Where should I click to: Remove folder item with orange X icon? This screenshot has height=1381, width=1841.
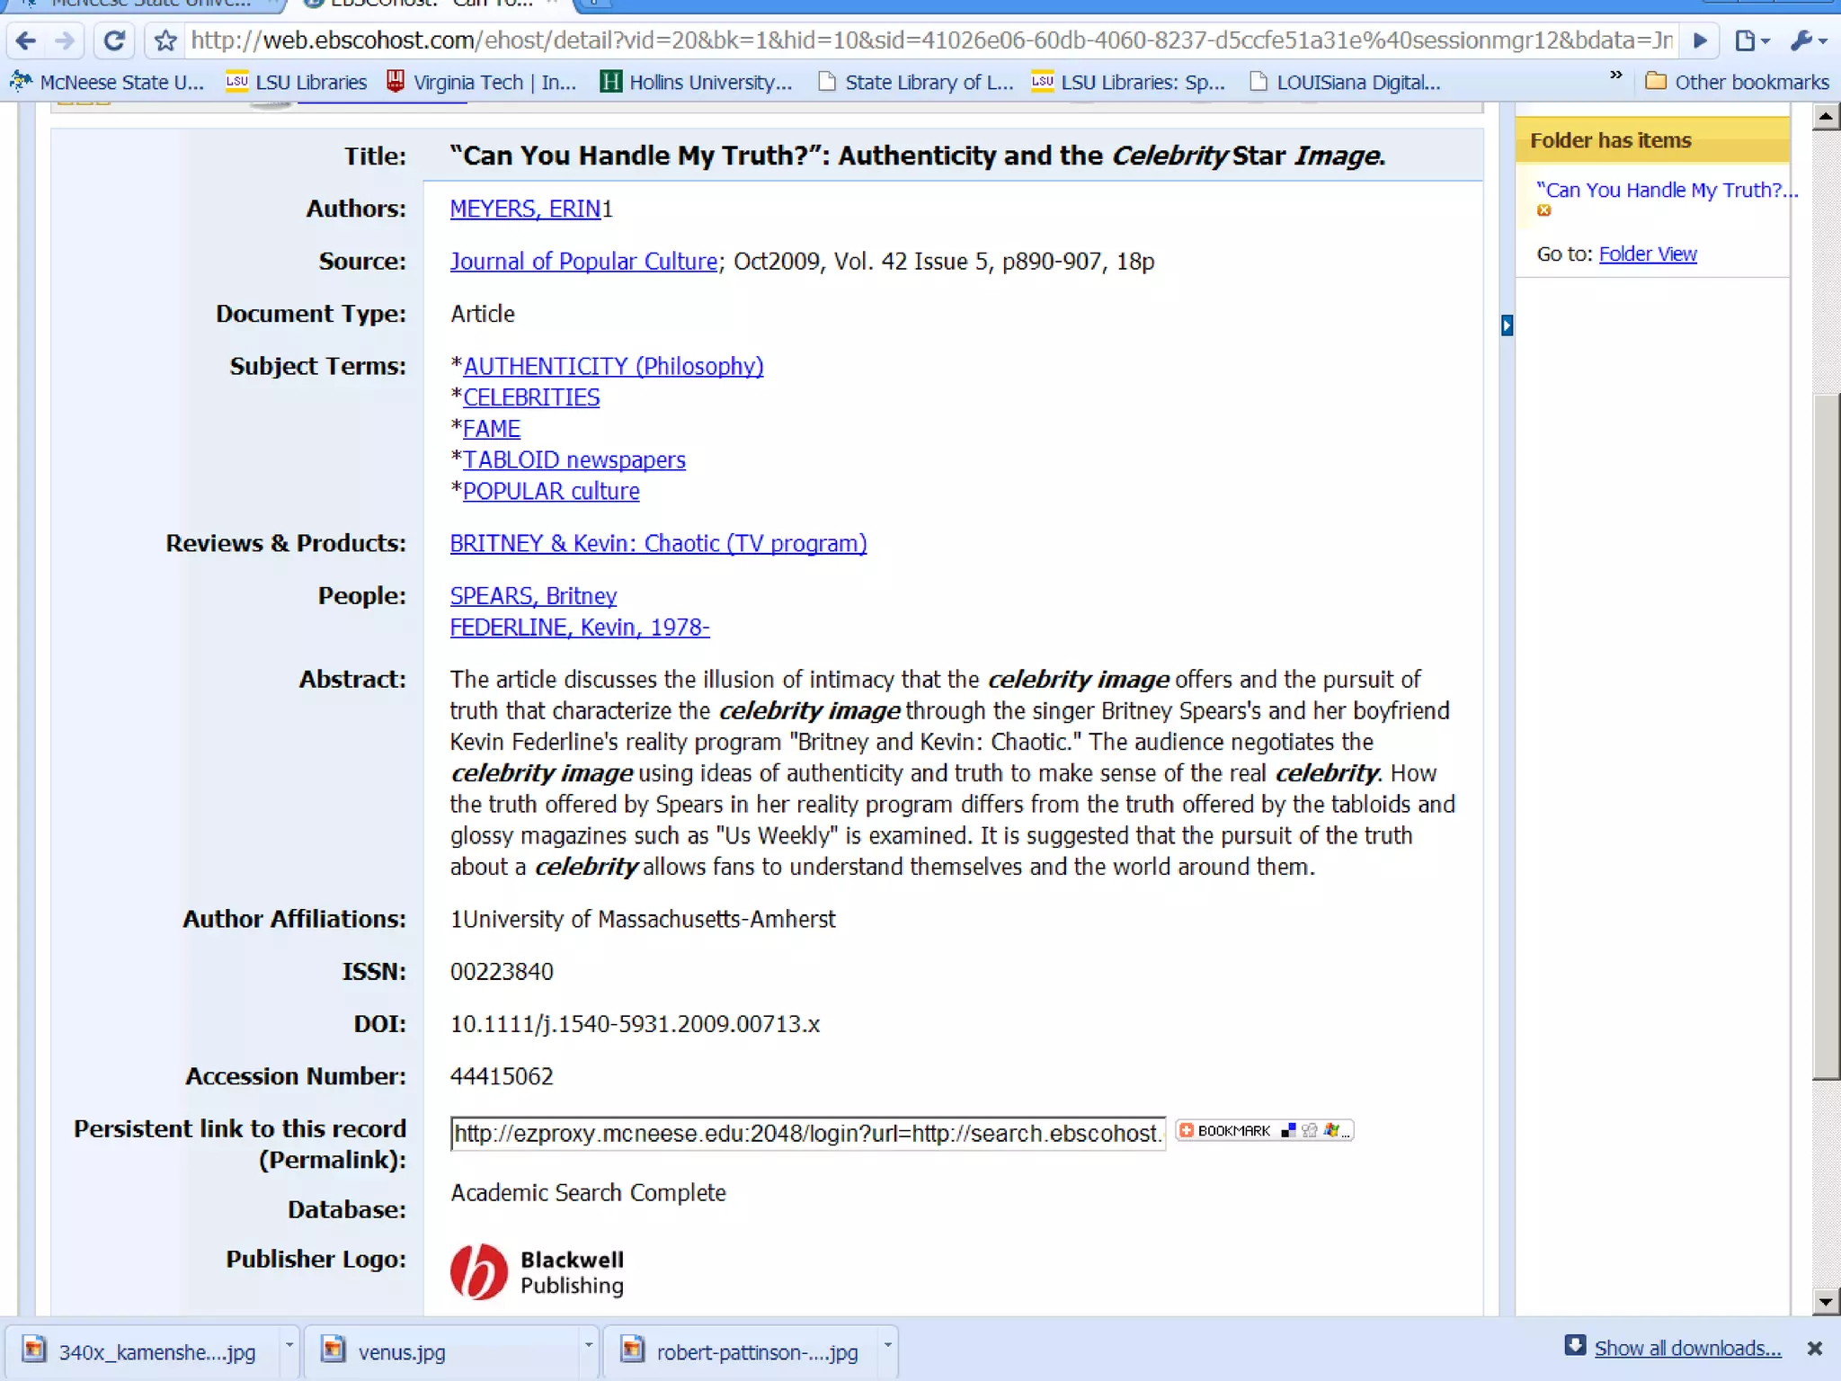pos(1543,210)
